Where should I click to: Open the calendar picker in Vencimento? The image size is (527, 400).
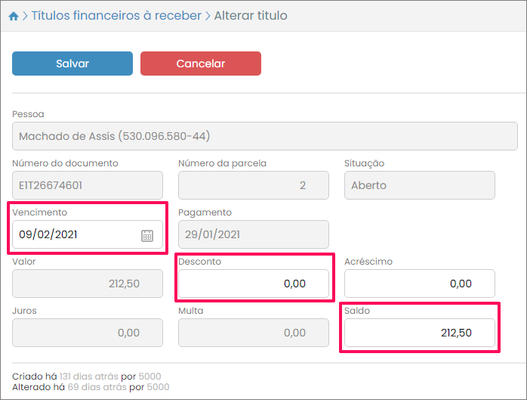[147, 235]
